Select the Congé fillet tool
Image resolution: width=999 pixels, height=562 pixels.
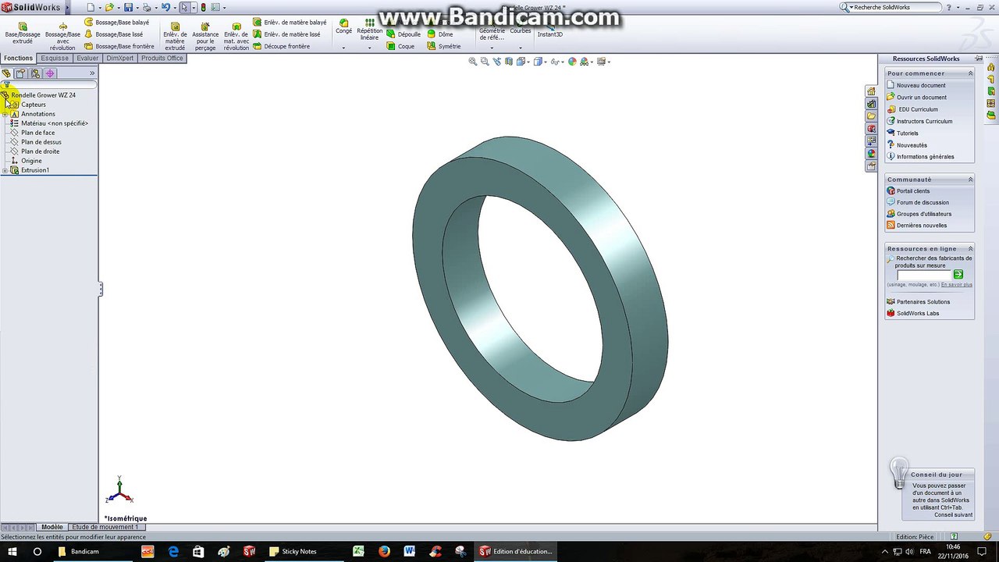coord(344,28)
